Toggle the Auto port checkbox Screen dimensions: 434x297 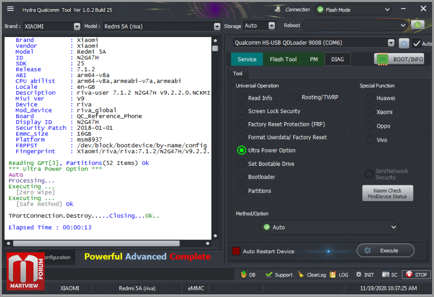coord(416,43)
